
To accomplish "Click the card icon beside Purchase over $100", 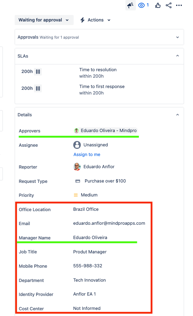I will tap(78, 181).
